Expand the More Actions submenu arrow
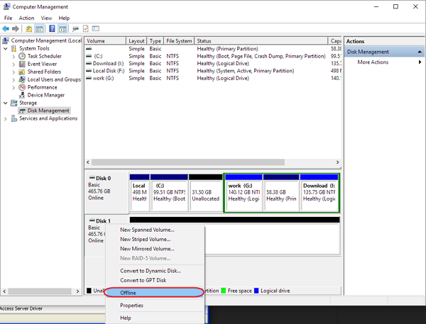 tap(420, 62)
